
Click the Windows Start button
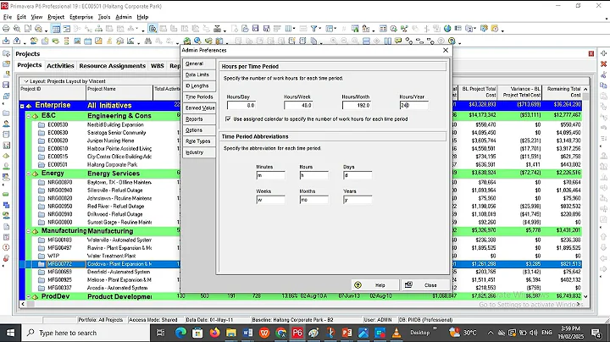10,333
